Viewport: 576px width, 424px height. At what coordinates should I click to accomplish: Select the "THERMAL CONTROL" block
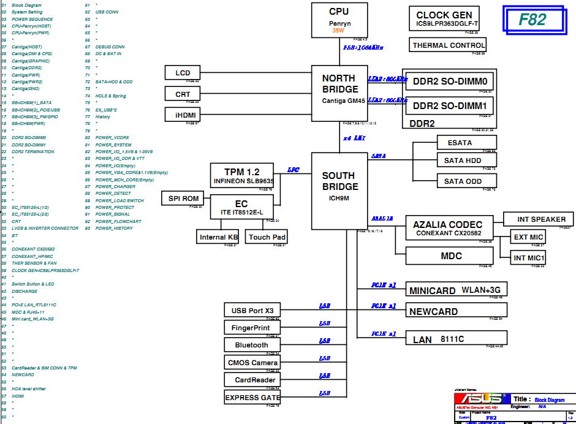[448, 45]
